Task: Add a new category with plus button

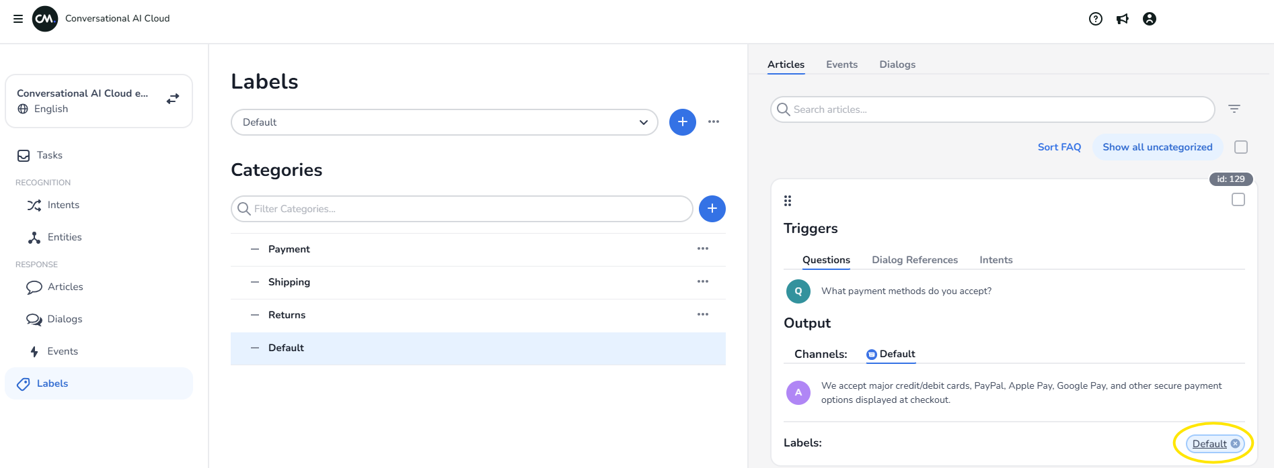Action: (x=712, y=209)
